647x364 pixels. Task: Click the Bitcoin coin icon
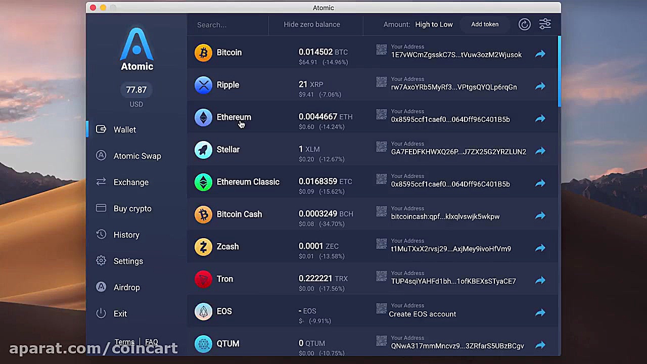point(203,53)
